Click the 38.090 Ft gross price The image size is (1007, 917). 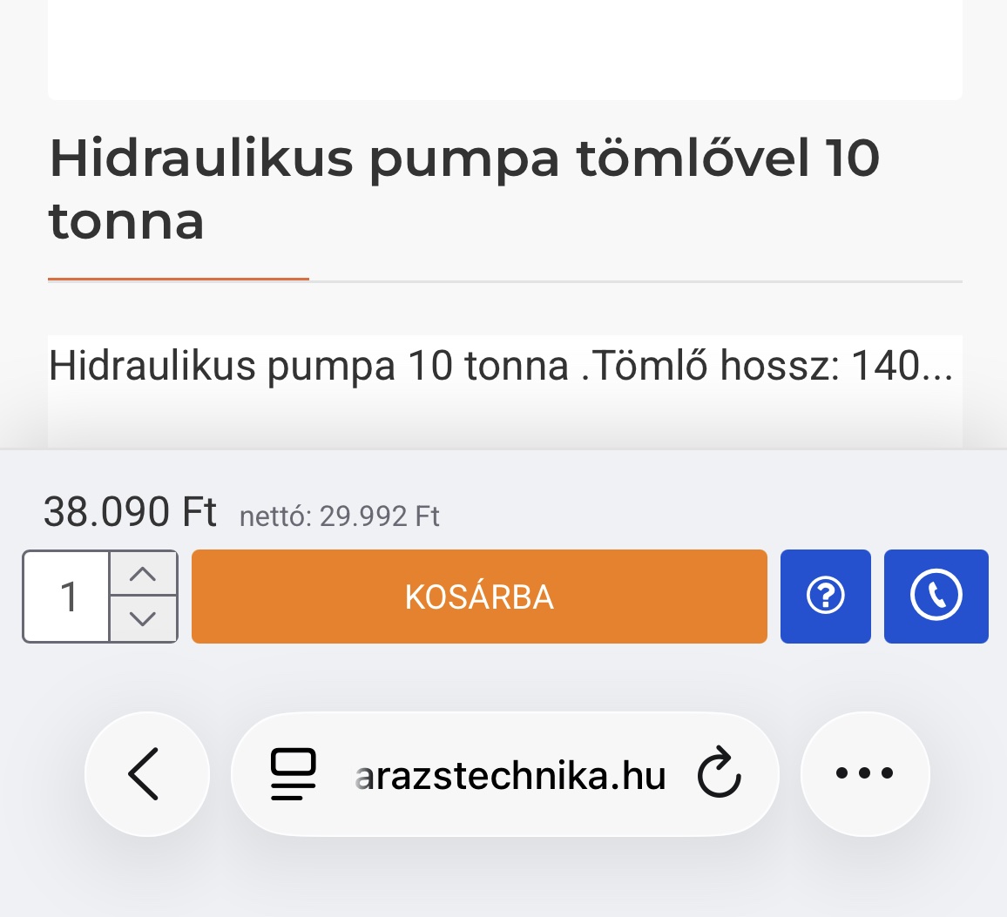pos(130,511)
